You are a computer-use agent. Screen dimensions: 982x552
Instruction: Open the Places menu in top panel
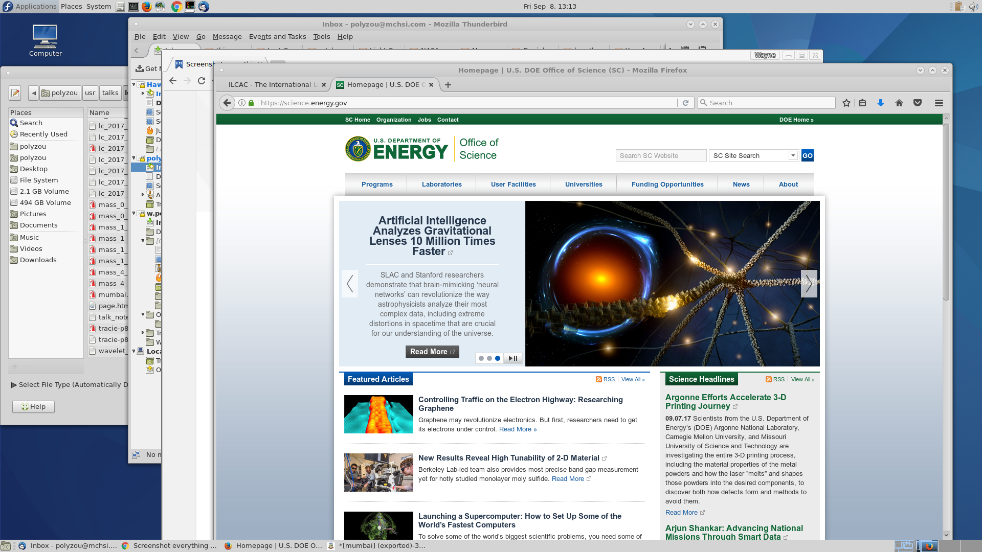[71, 7]
